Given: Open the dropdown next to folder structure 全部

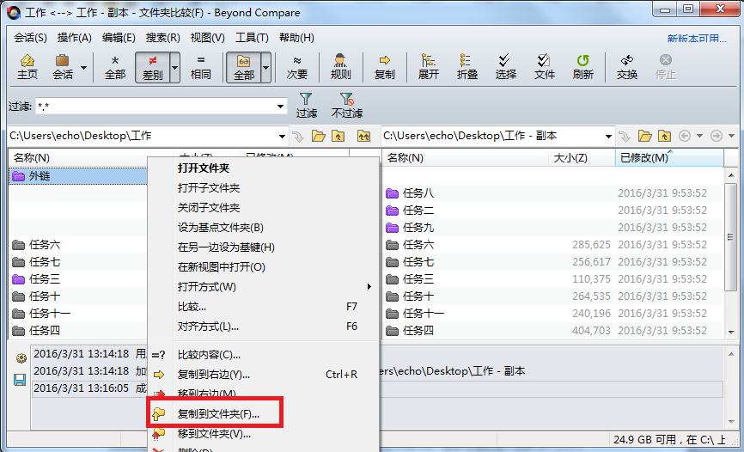Looking at the screenshot, I should tap(265, 67).
